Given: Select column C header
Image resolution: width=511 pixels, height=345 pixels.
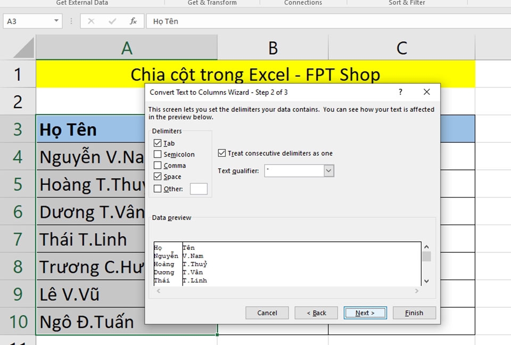Looking at the screenshot, I should (401, 47).
